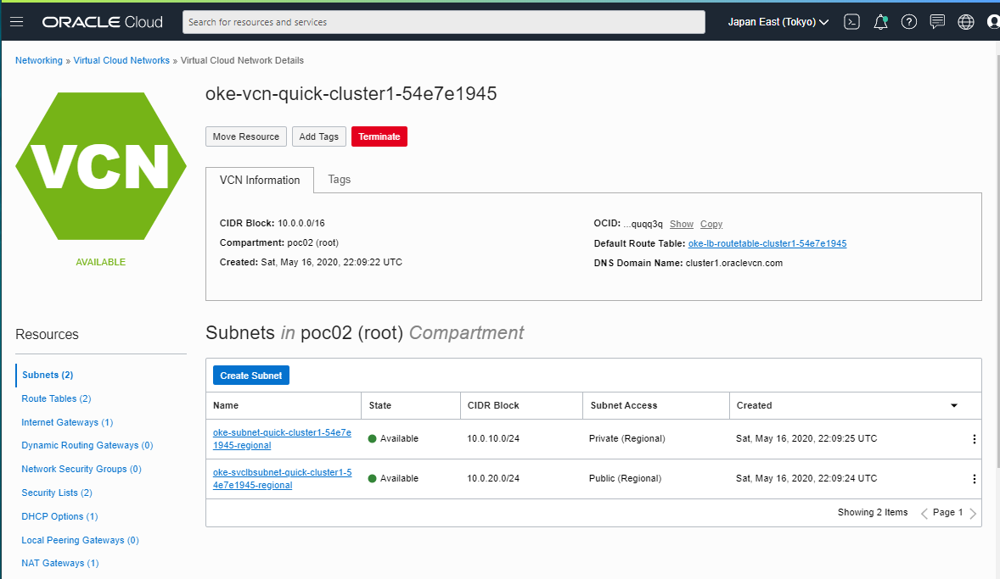Click the Add Tags button
The height and width of the screenshot is (579, 1000).
point(319,136)
